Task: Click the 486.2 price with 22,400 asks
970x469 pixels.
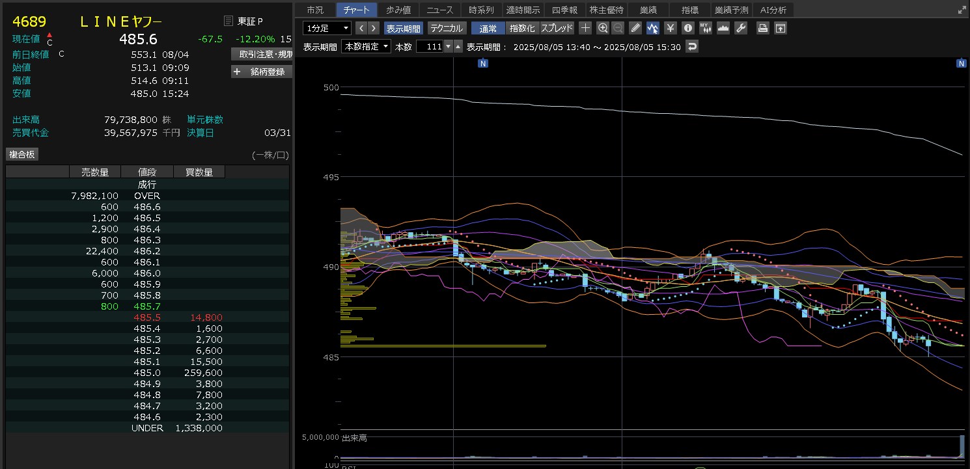Action: tap(147, 251)
